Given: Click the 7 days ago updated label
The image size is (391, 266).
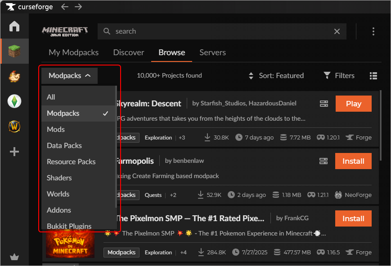Looking at the screenshot, I should [255, 137].
